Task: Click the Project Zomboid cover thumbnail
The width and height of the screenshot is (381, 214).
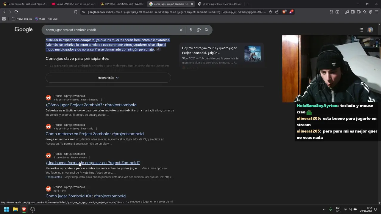Action: 252,54
